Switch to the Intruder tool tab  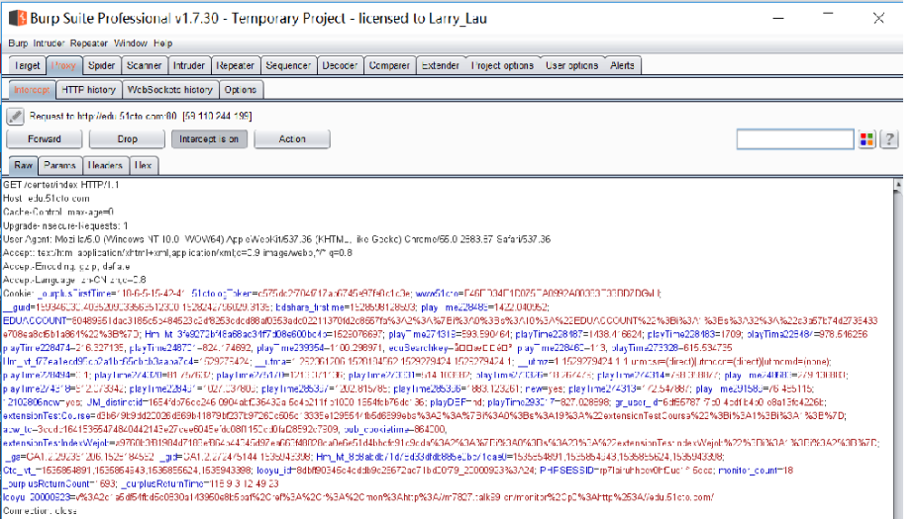(x=189, y=65)
